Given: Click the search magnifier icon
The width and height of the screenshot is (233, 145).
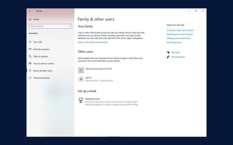Looking at the screenshot, I should pyautogui.click(x=70, y=26).
